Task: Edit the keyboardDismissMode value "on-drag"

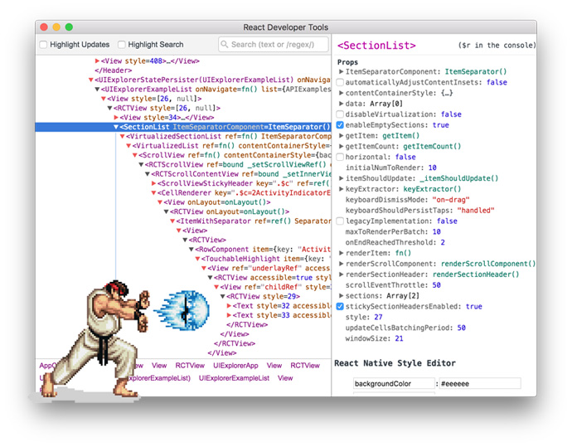Action: [x=451, y=200]
